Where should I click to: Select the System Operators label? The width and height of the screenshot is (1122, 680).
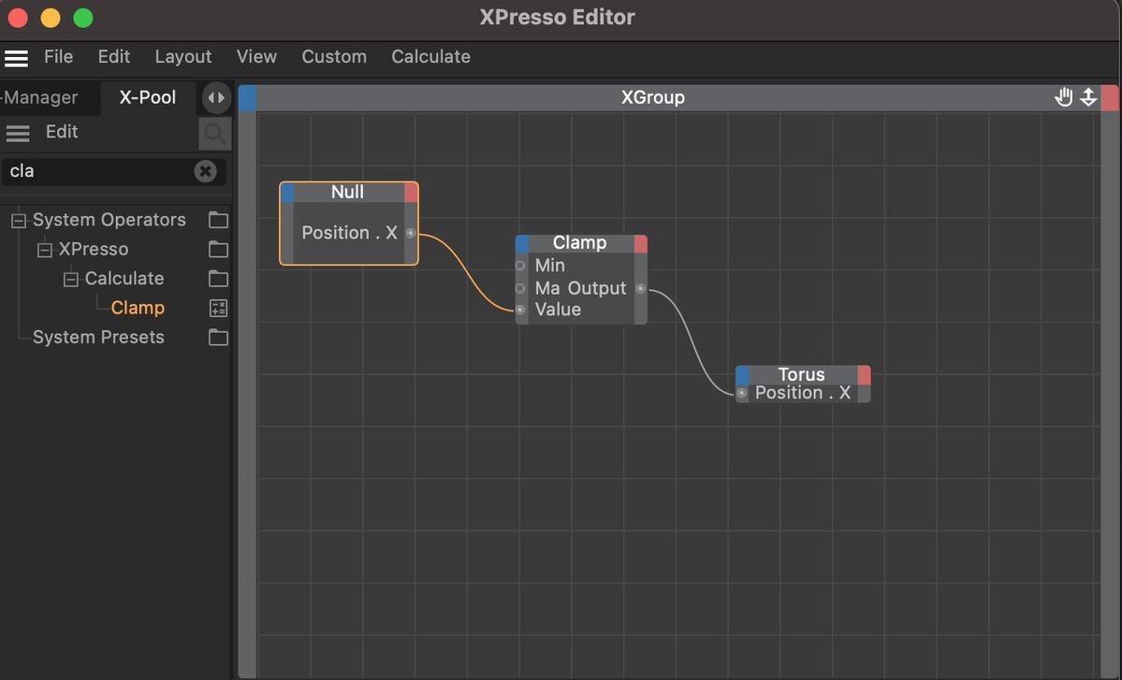click(109, 220)
